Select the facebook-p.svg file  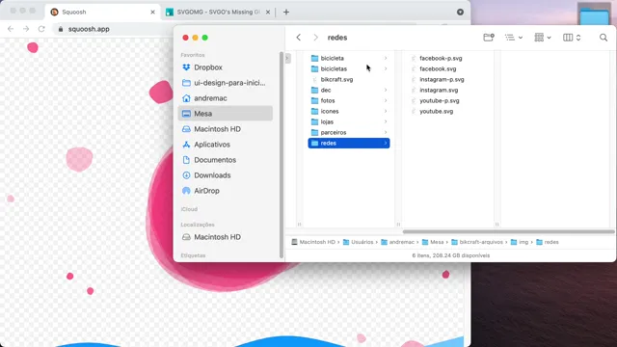pyautogui.click(x=441, y=58)
